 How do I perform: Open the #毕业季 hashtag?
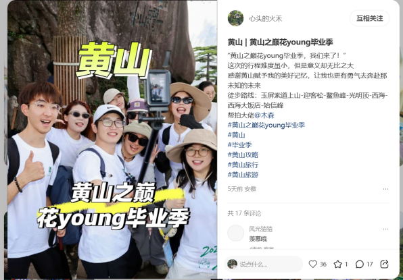tap(240, 145)
